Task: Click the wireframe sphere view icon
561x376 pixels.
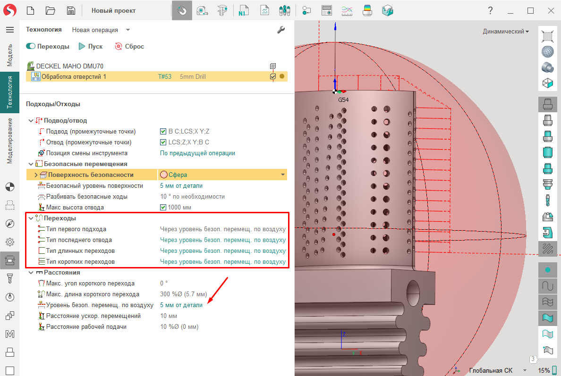Action: click(x=548, y=51)
